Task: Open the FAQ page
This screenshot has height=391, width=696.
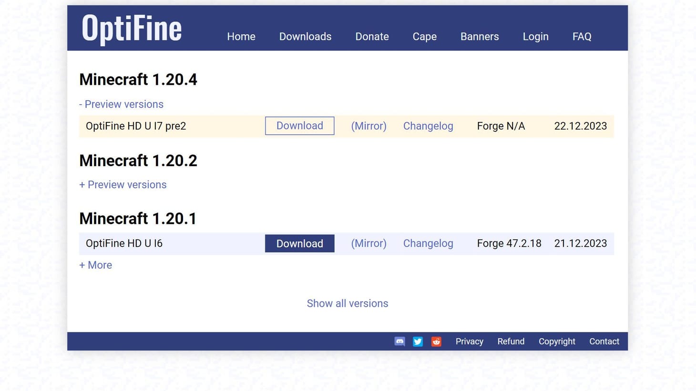Action: tap(582, 36)
